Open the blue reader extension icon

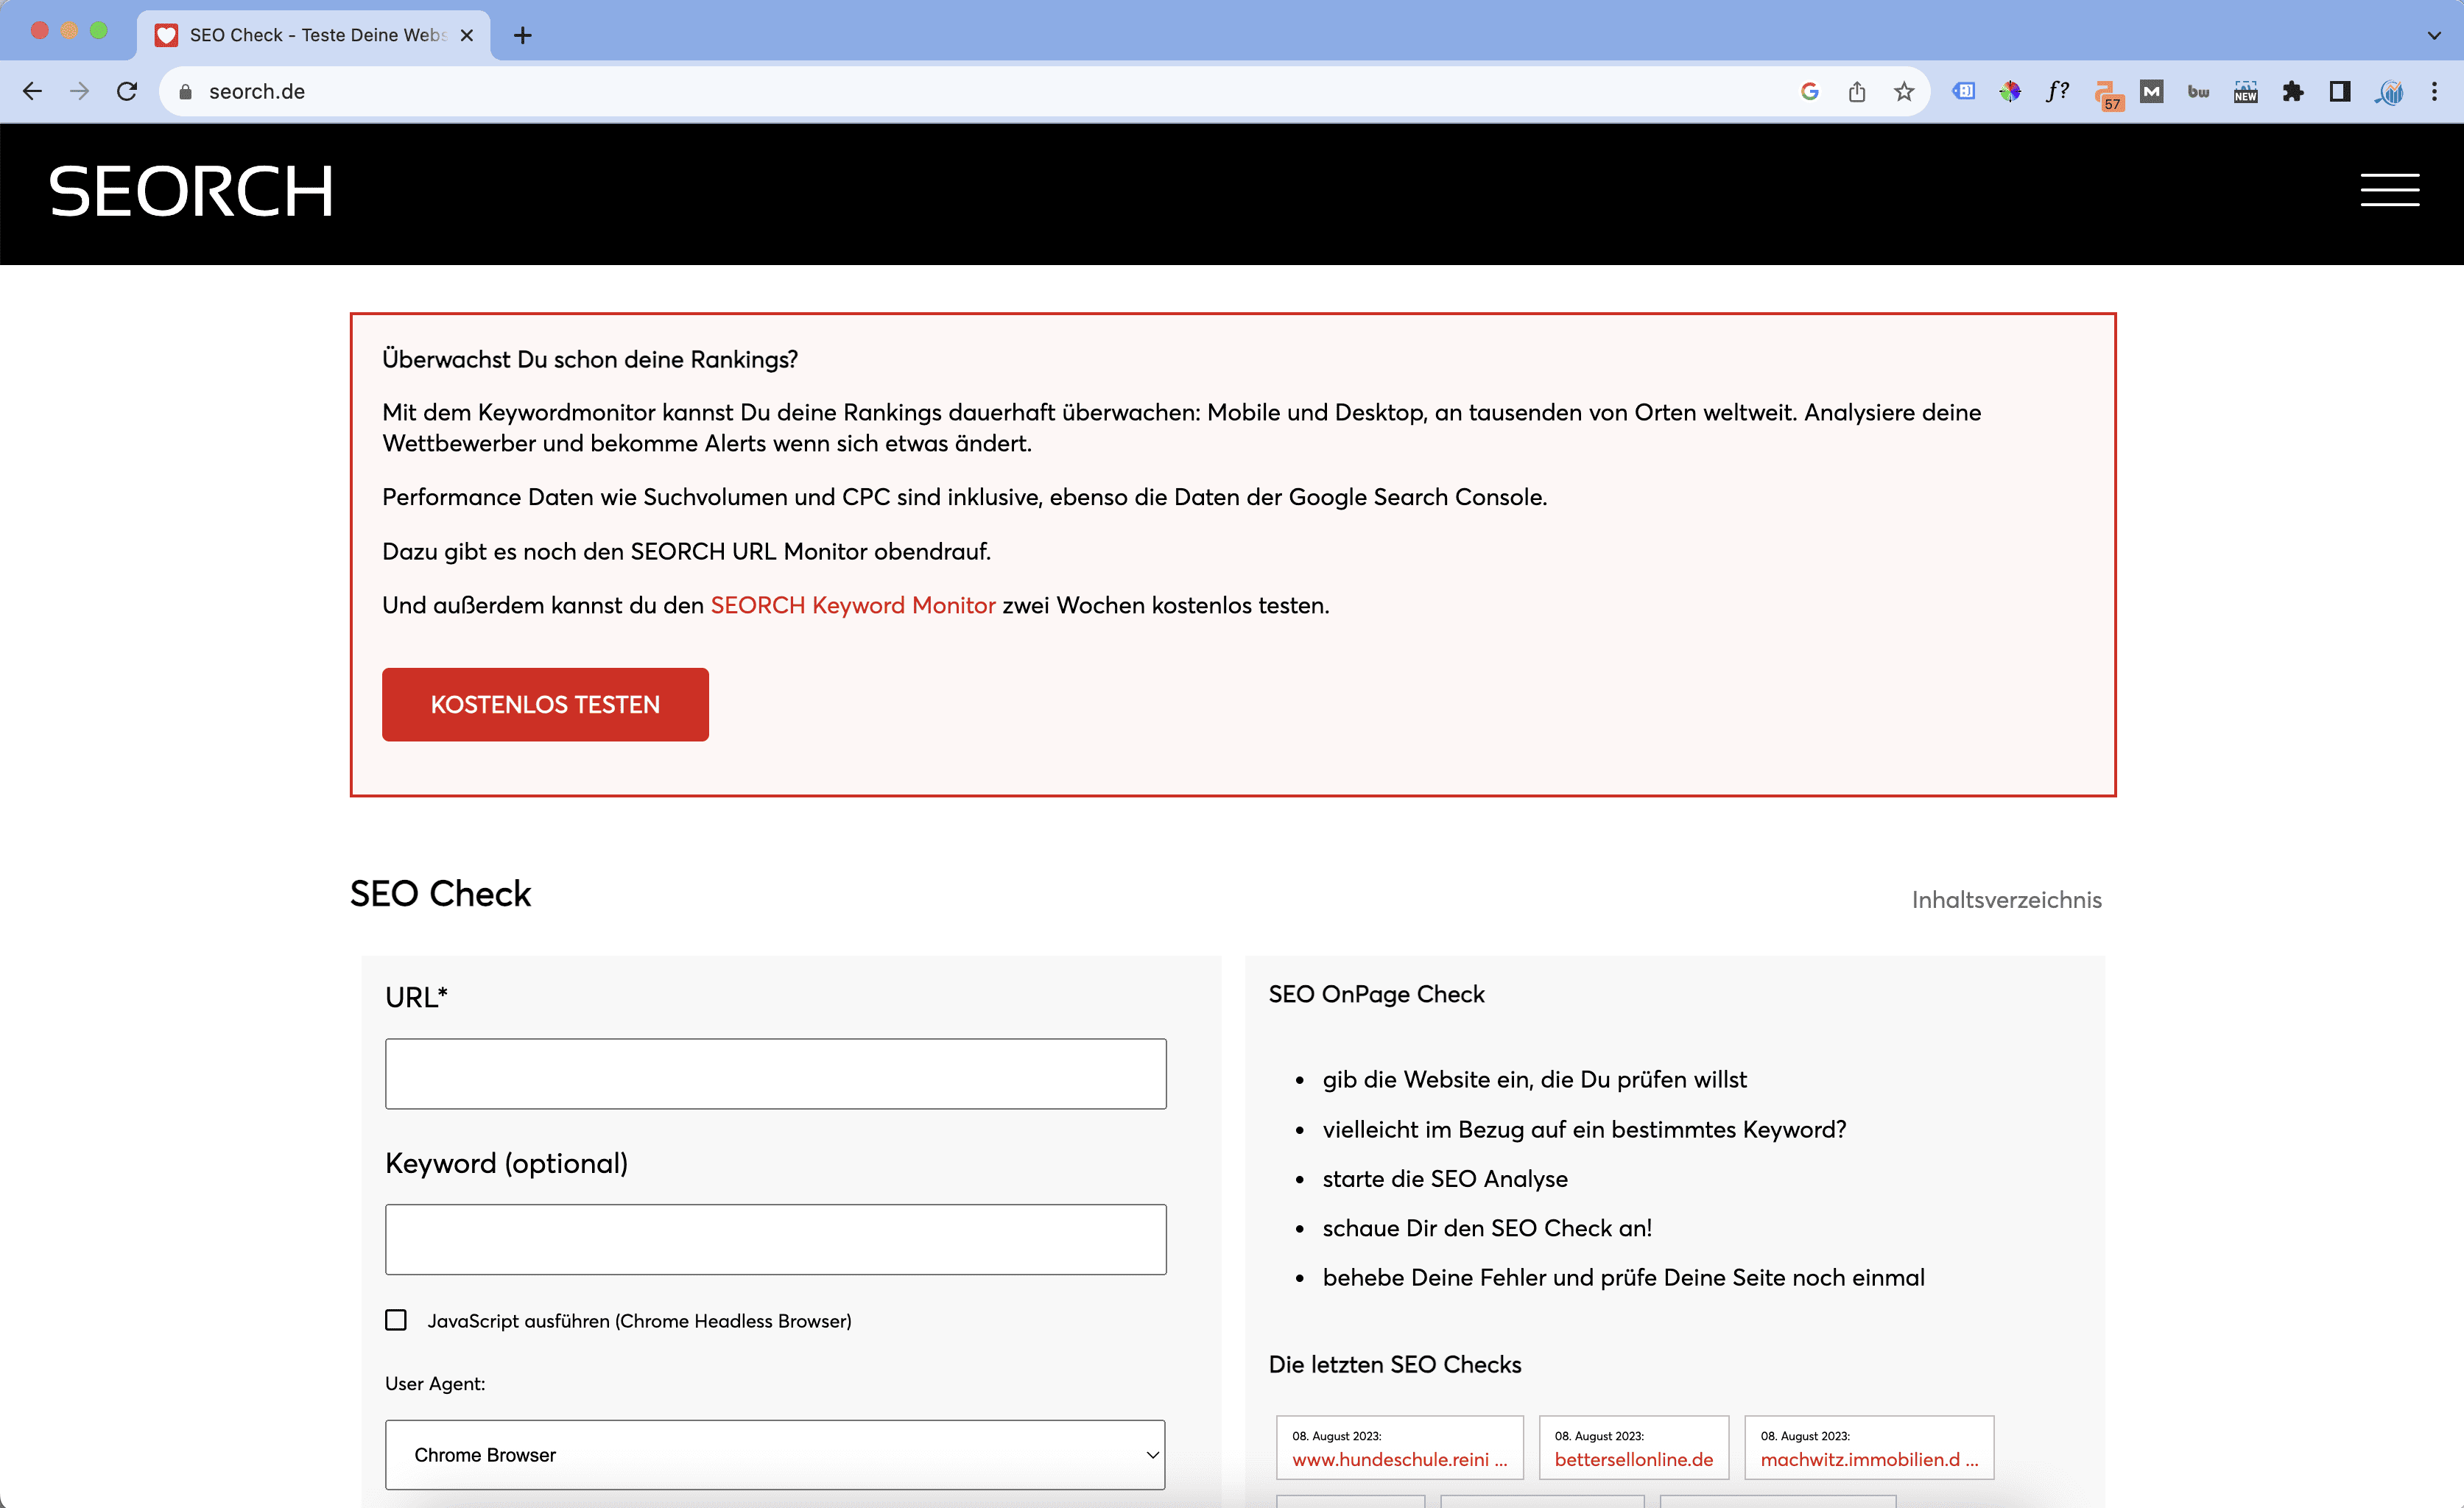click(x=1964, y=92)
